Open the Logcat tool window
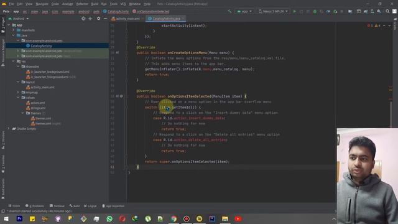The image size is (398, 224). [x=90, y=206]
